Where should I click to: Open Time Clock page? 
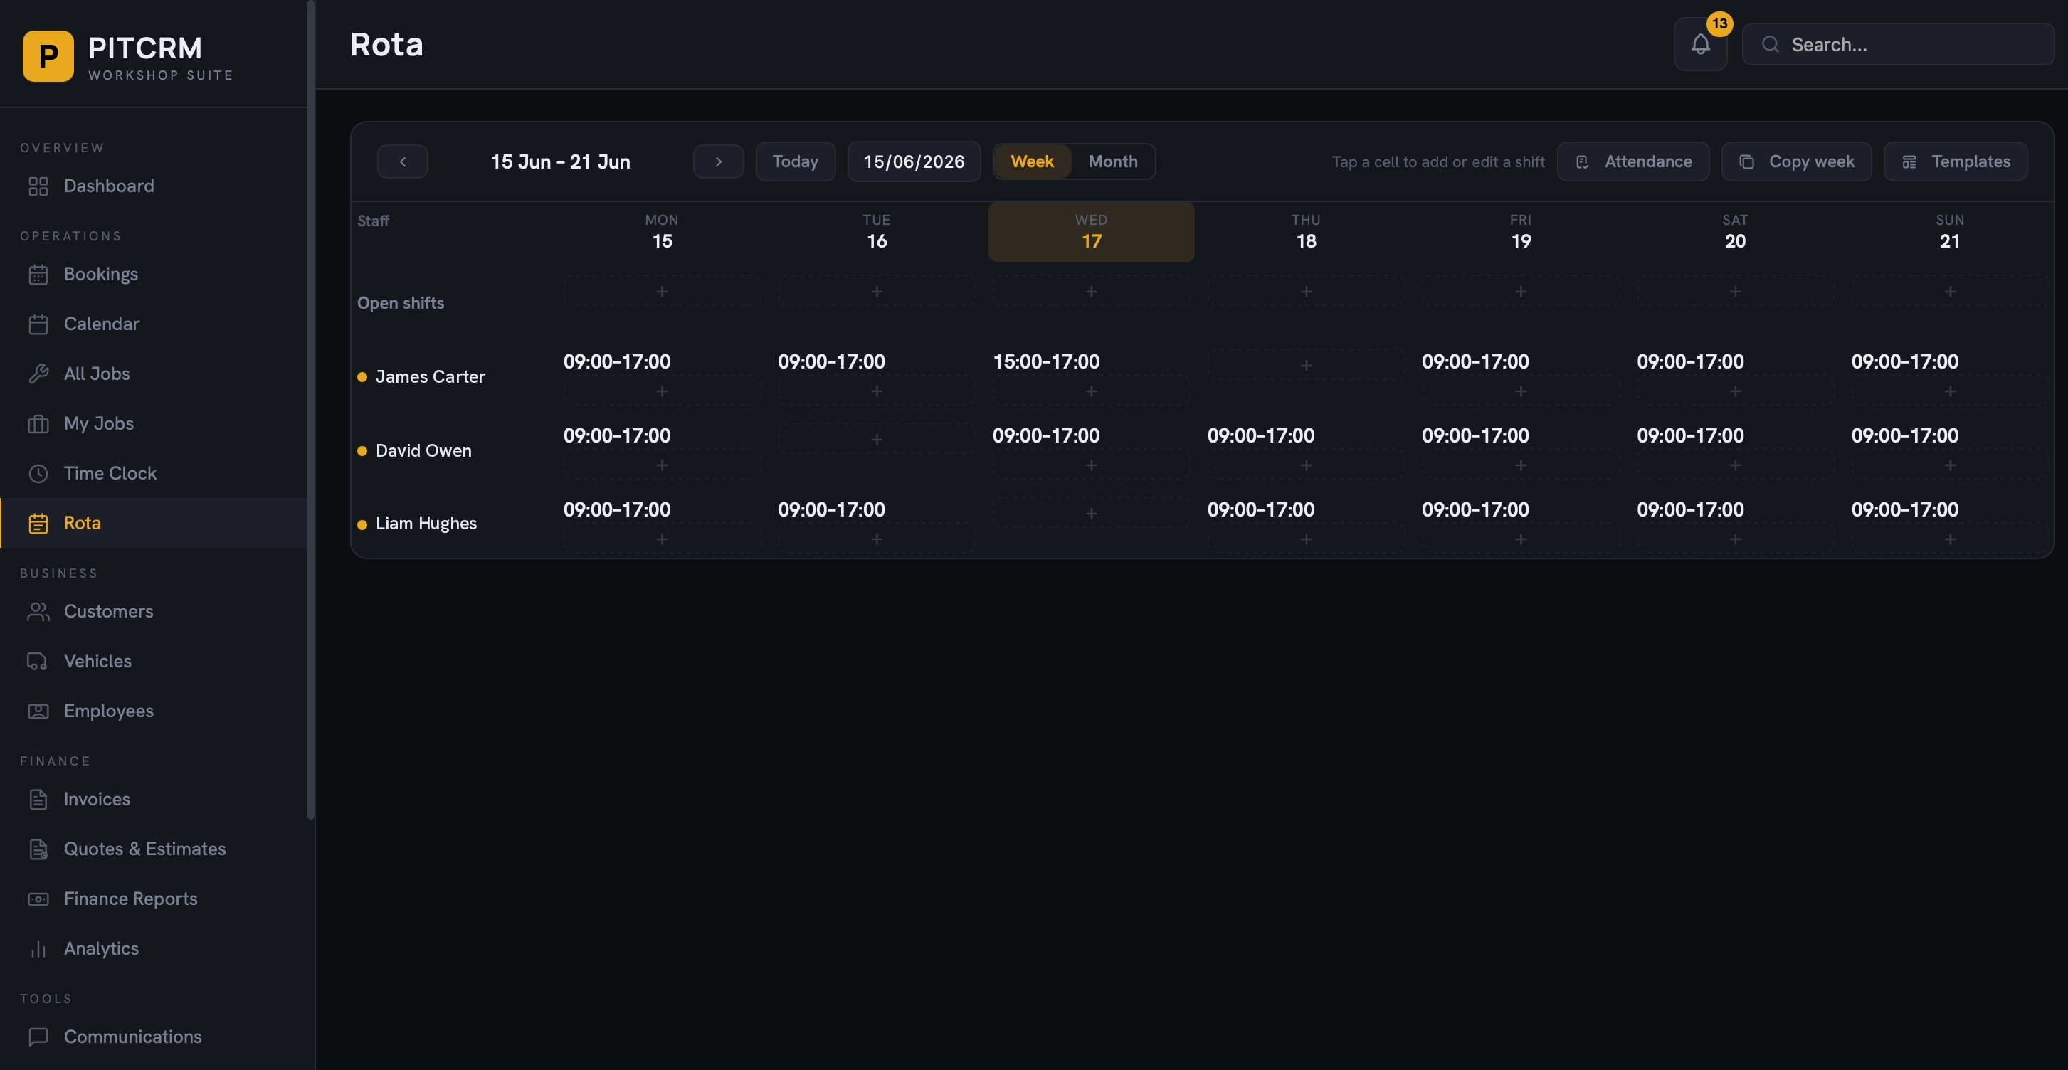(x=153, y=474)
